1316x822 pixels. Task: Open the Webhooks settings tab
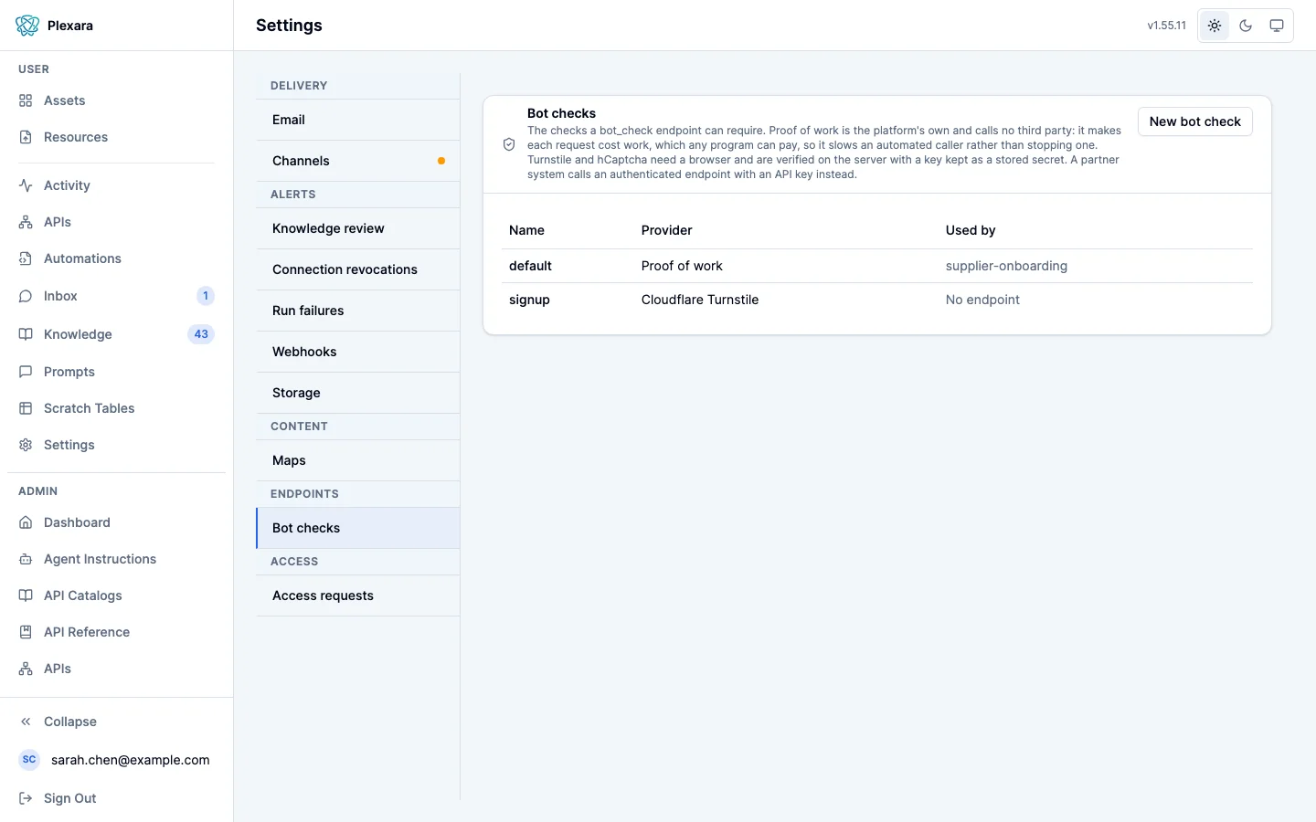point(358,352)
